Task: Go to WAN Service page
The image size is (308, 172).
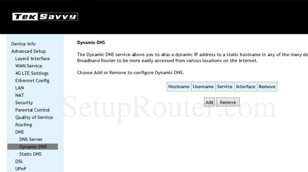Action: [29, 66]
